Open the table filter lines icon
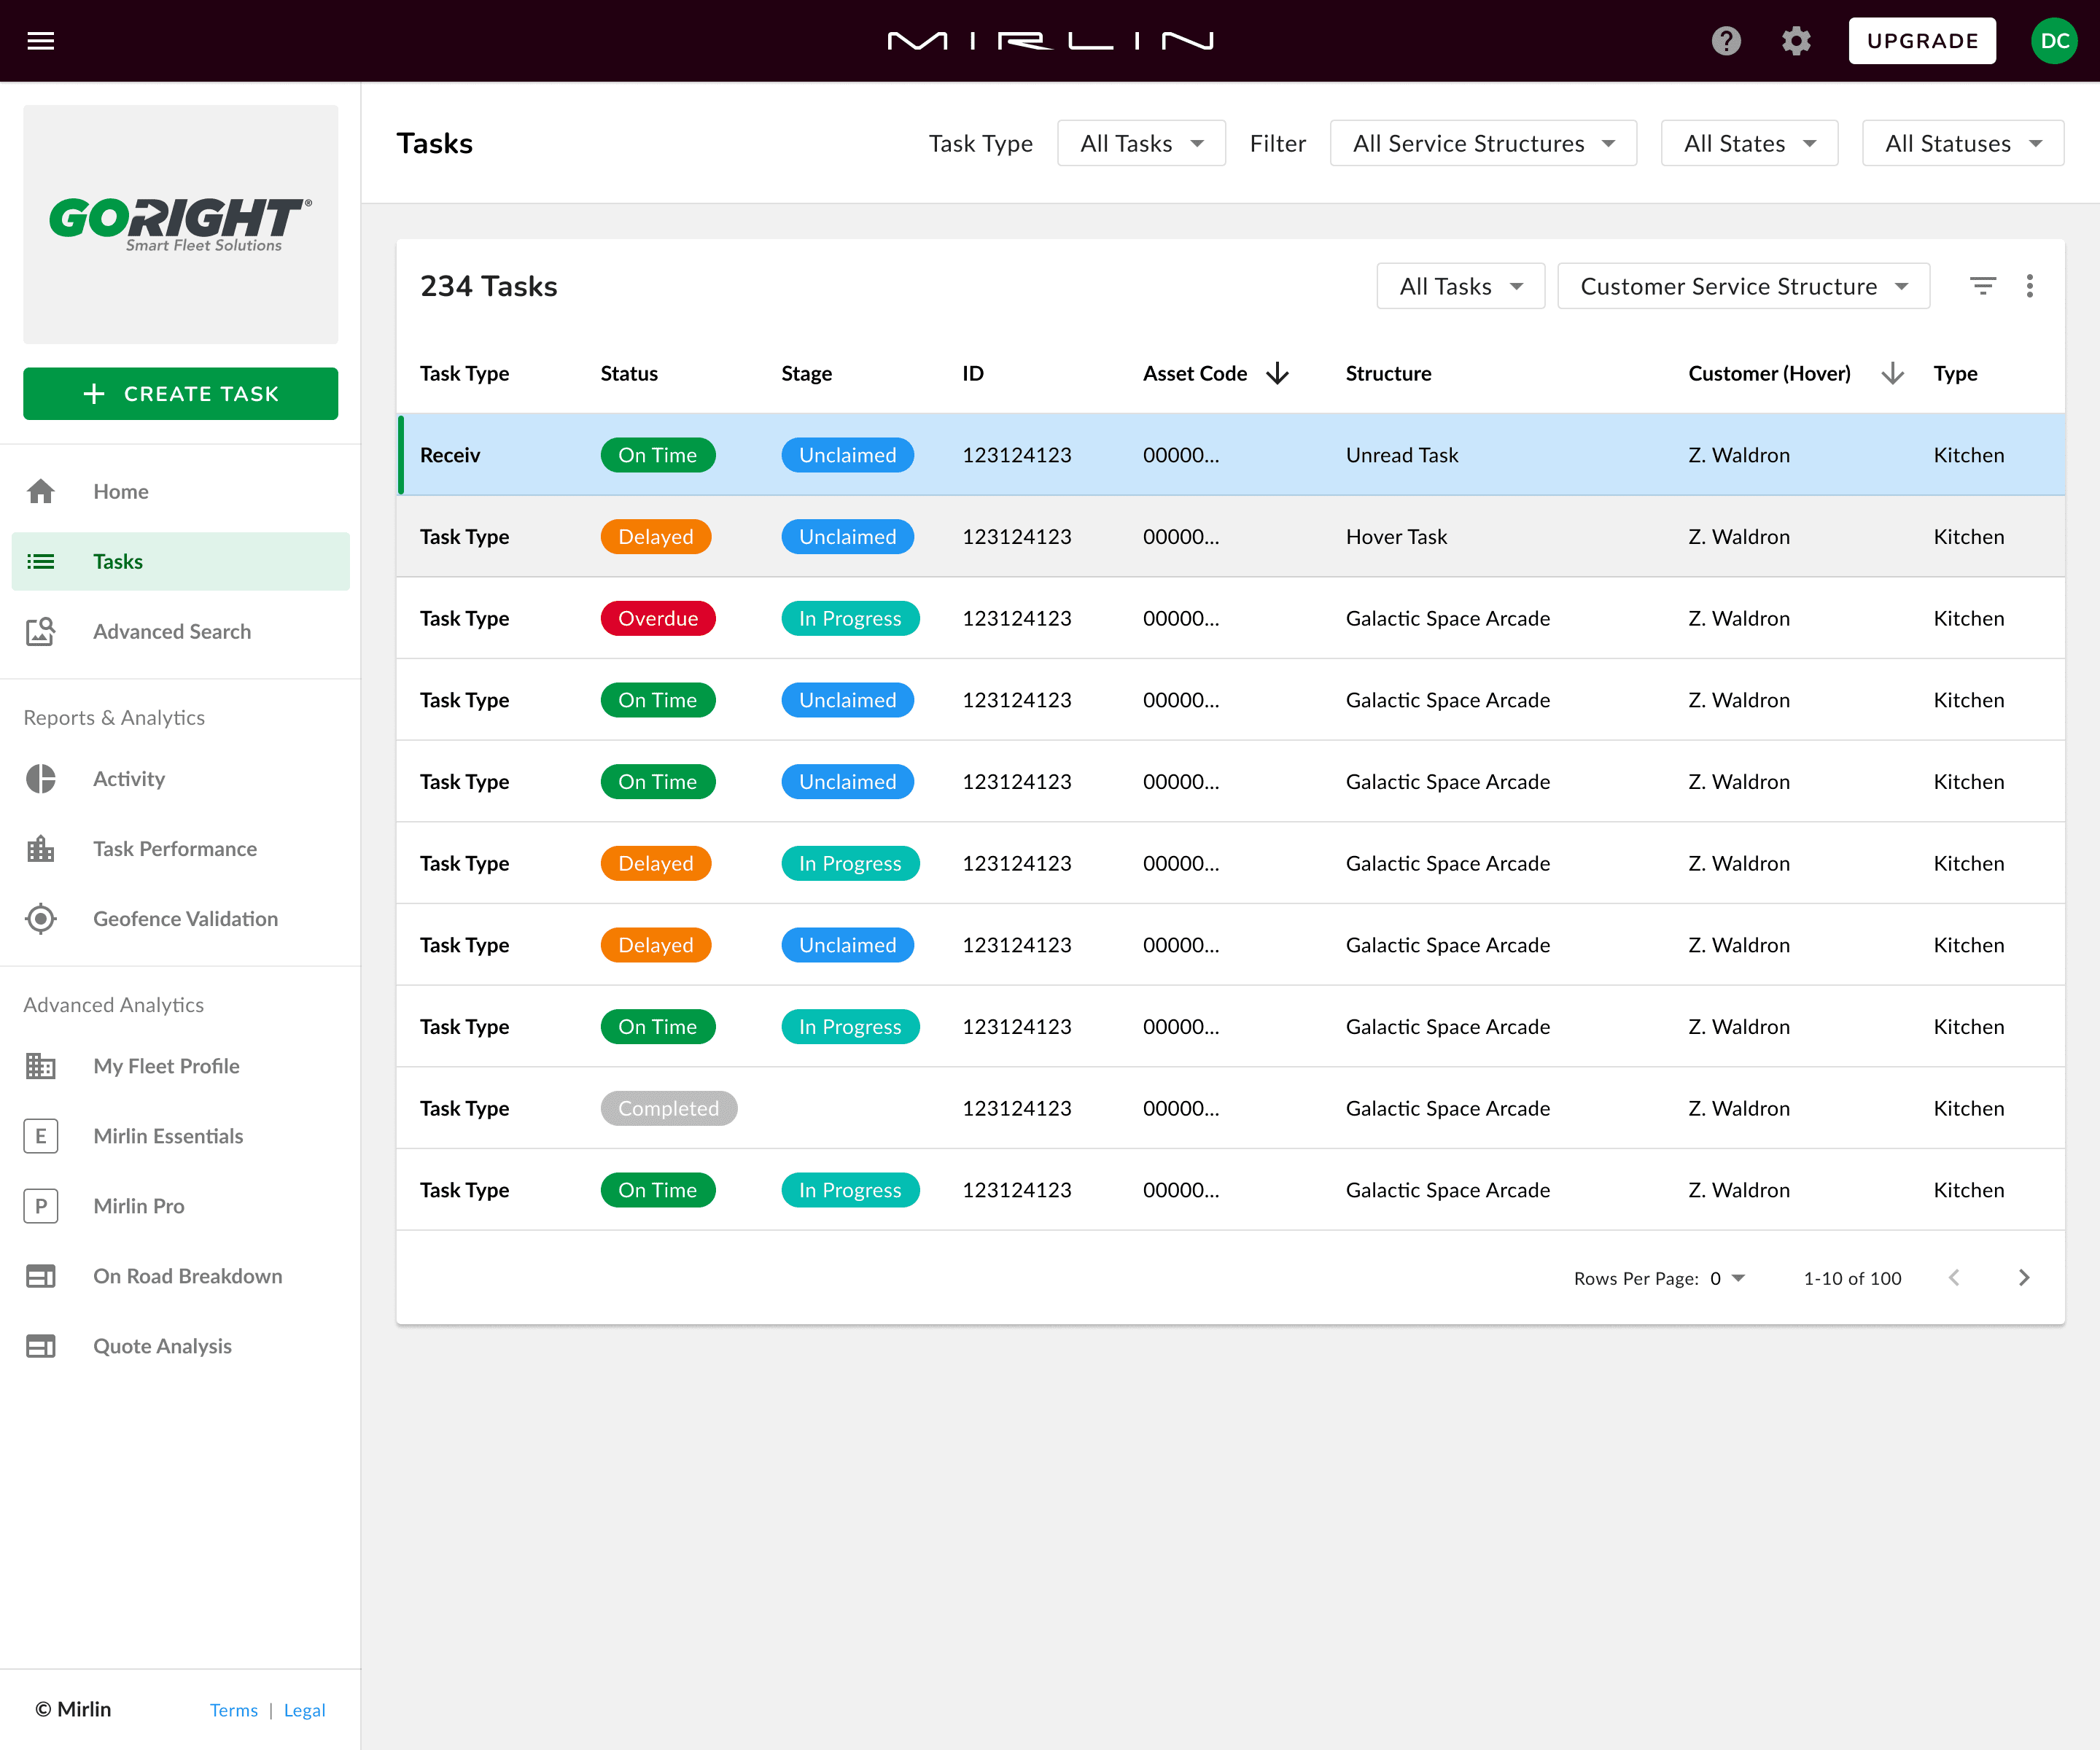 tap(1982, 286)
